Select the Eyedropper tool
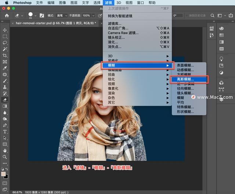The height and width of the screenshot is (194, 235). tap(5, 68)
